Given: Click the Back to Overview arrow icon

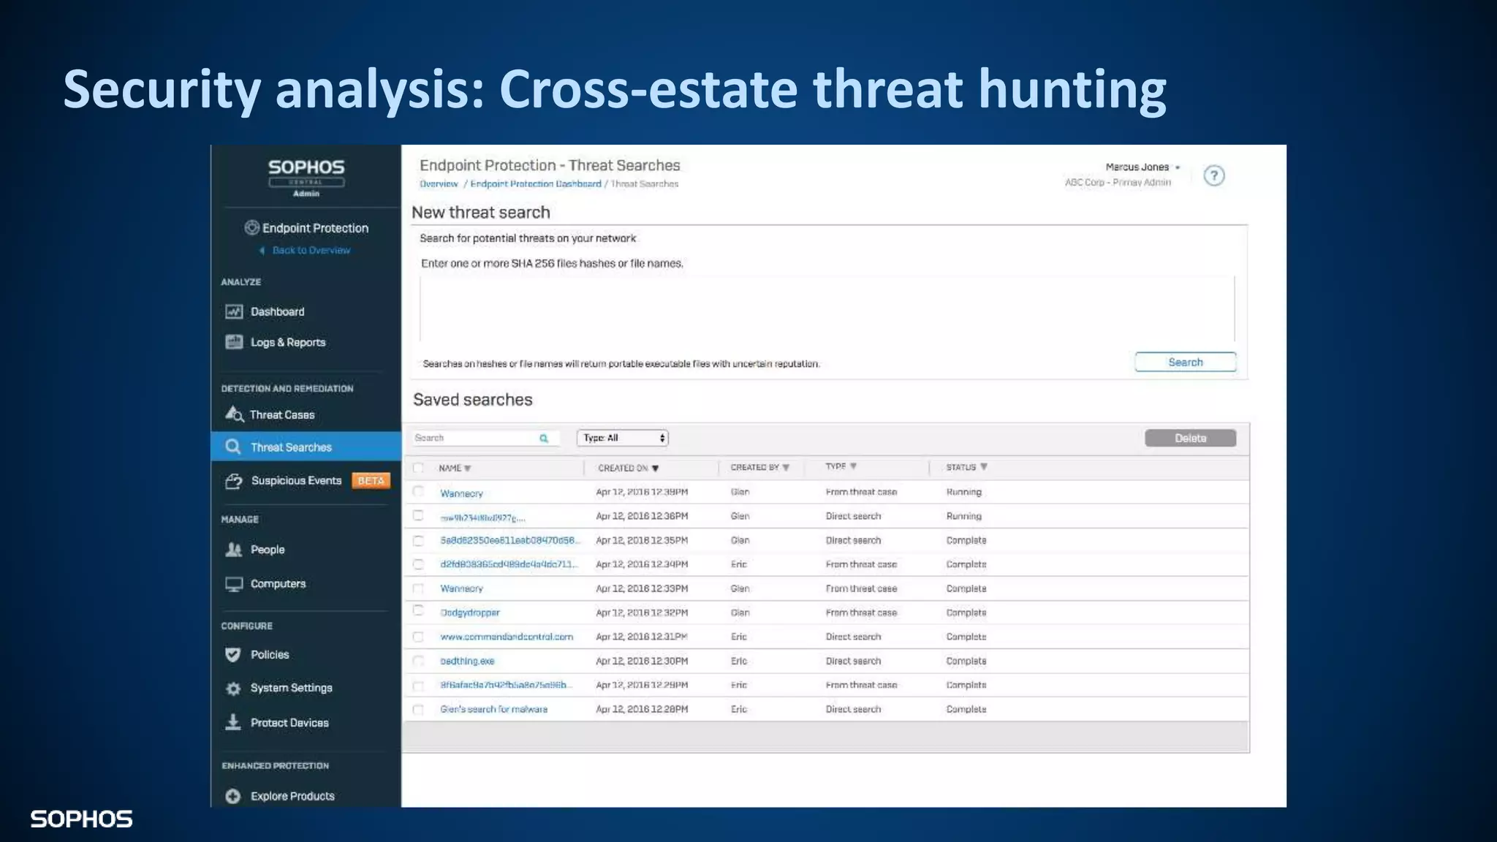Looking at the screenshot, I should (262, 251).
